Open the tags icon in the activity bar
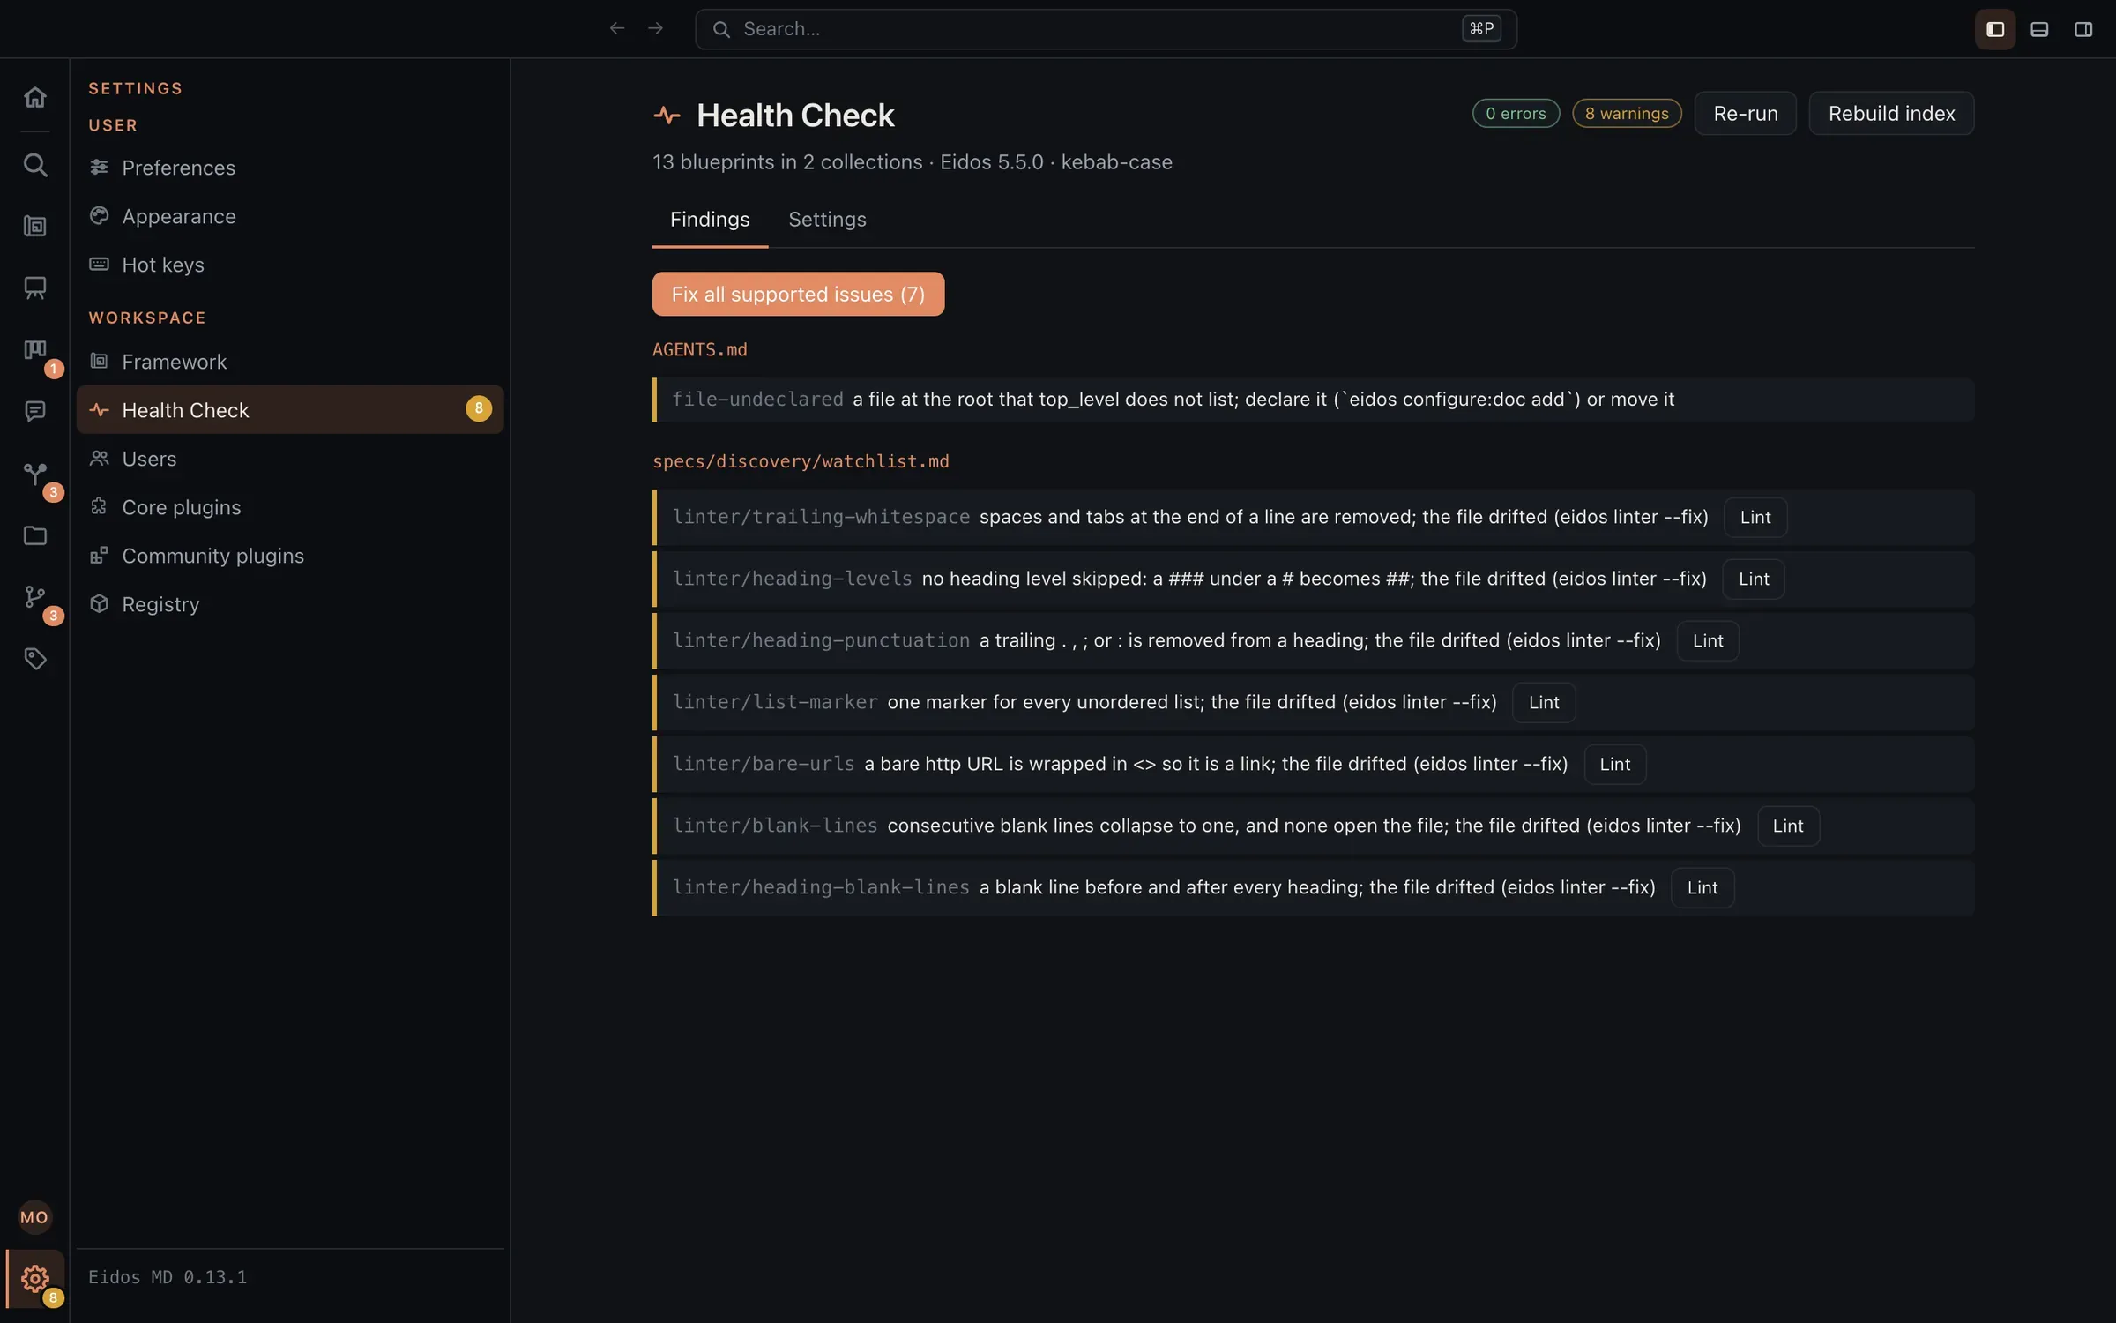Image resolution: width=2116 pixels, height=1323 pixels. [x=34, y=659]
